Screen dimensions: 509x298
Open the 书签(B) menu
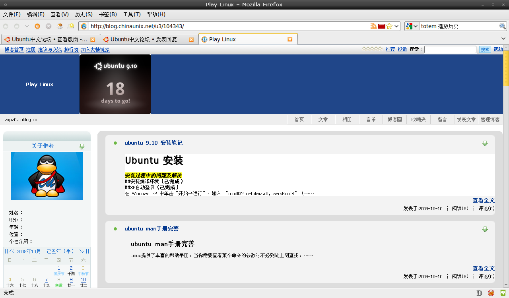[x=108, y=14]
